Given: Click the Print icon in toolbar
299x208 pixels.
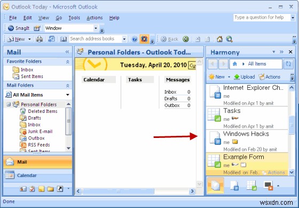Looking at the screenshot, I should pyautogui.click(x=40, y=39).
